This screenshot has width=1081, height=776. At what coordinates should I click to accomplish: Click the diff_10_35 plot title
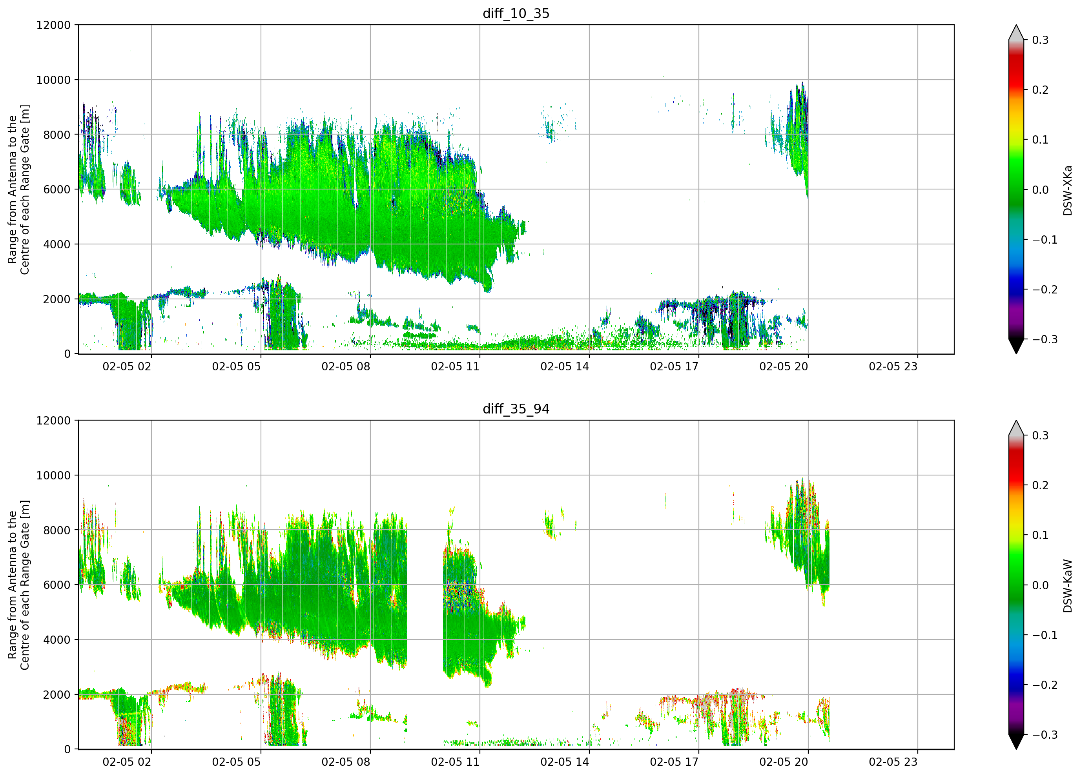516,13
